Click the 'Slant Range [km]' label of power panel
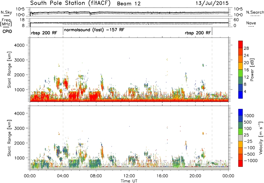This screenshot has height=183, width=264. (9, 70)
